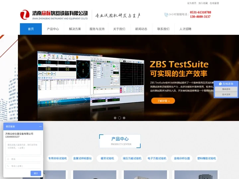
Task: Open the 在线留言 top link
Action: tap(214, 3)
